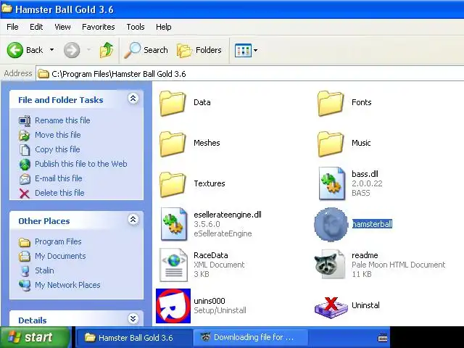The height and width of the screenshot is (348, 464).
Task: Click the keyboard icon in system tray
Action: [383, 337]
